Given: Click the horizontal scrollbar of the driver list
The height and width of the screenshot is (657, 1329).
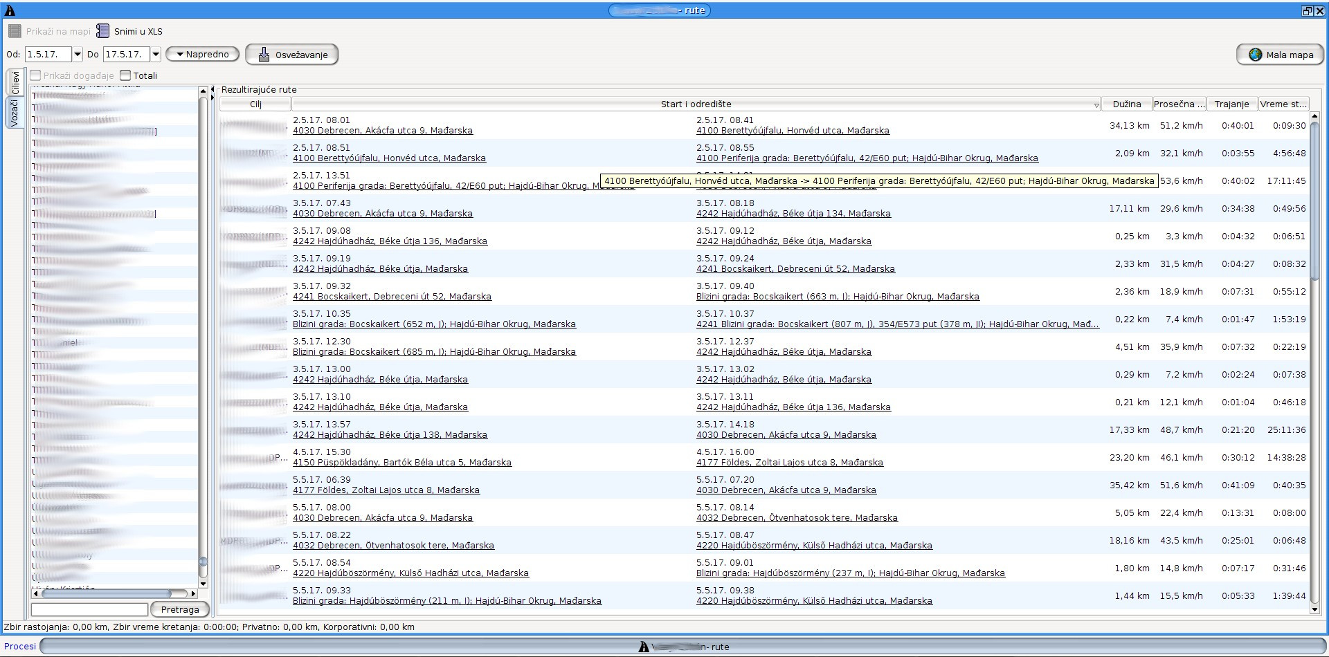Looking at the screenshot, I should click(107, 593).
